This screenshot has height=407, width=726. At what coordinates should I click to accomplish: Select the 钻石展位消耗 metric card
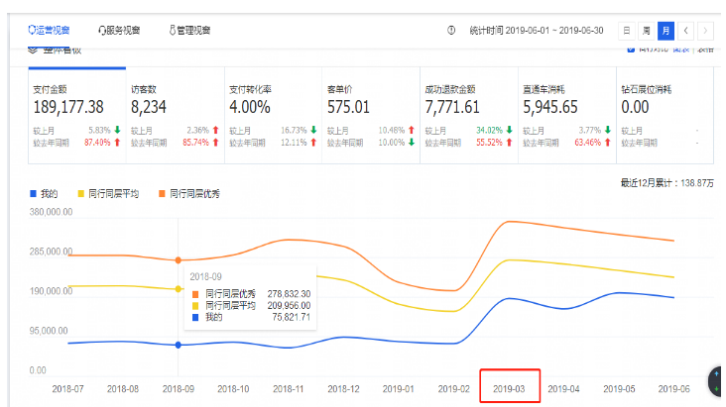(x=665, y=116)
